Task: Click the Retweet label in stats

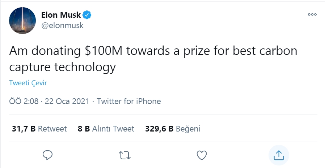Action: click(x=52, y=129)
